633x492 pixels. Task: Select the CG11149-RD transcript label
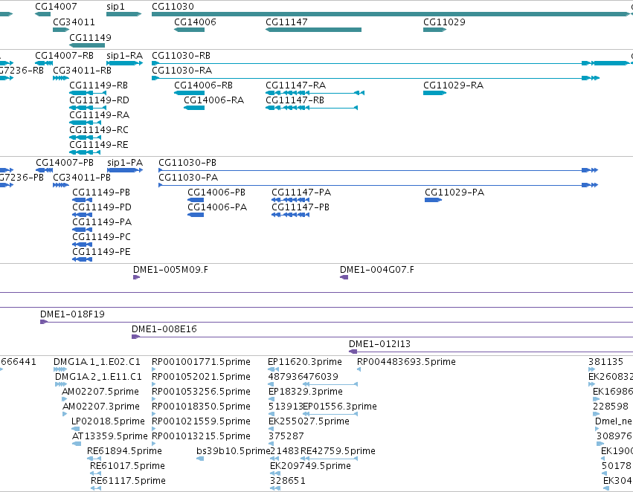pos(99,100)
